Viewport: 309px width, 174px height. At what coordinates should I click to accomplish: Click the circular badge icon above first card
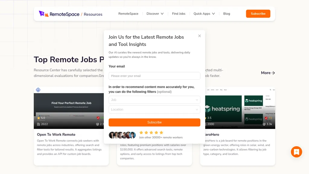(38, 90)
